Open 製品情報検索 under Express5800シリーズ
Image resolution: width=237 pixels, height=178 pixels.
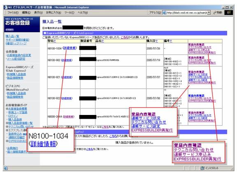pos(15,78)
